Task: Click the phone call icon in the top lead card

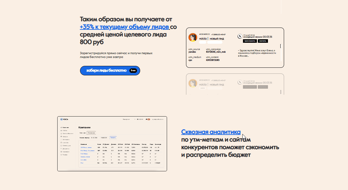Action: coord(240,36)
